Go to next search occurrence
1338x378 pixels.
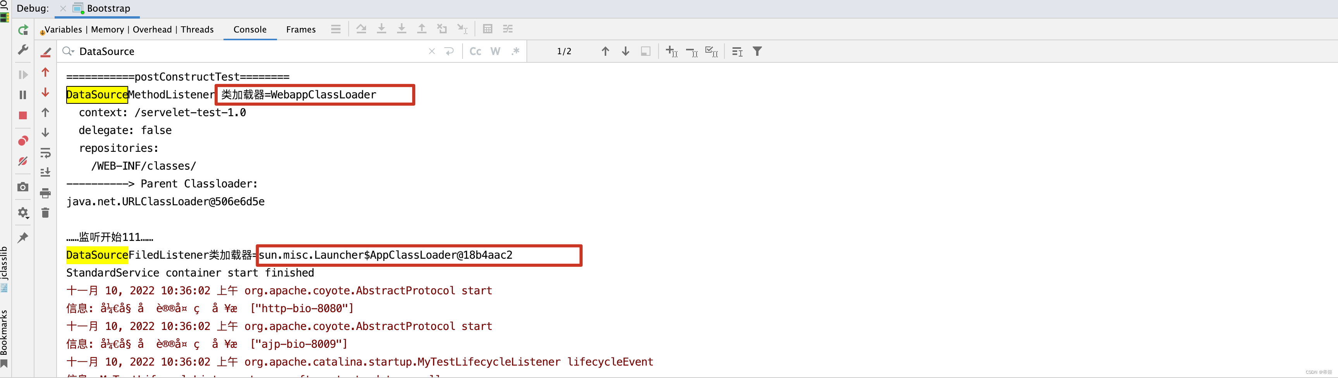click(x=626, y=51)
